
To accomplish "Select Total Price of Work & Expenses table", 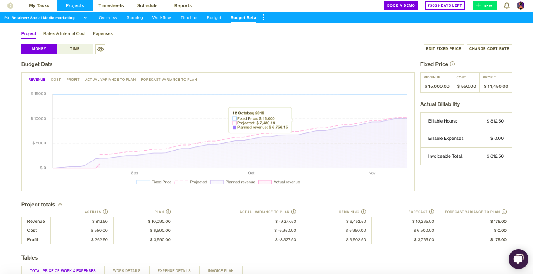I will click(x=63, y=270).
